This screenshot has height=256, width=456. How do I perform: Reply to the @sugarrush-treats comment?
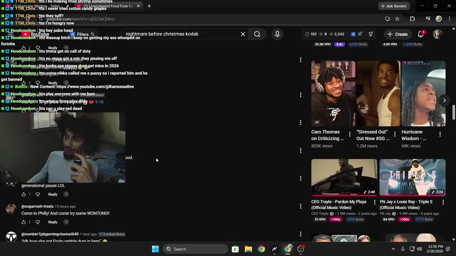pos(53,222)
